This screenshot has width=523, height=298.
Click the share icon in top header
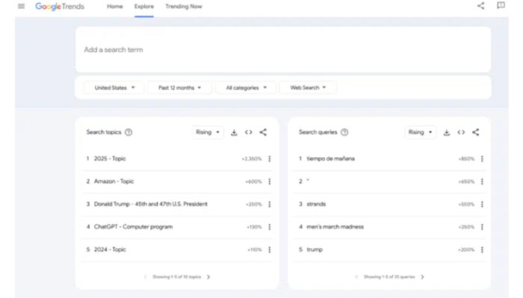(480, 7)
